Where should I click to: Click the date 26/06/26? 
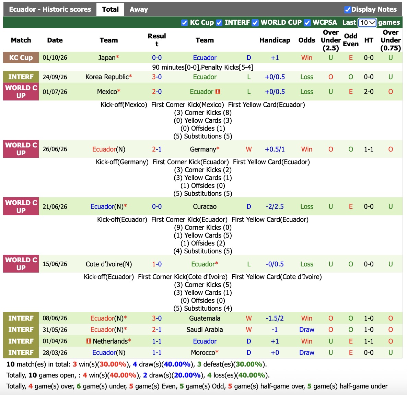click(x=55, y=149)
